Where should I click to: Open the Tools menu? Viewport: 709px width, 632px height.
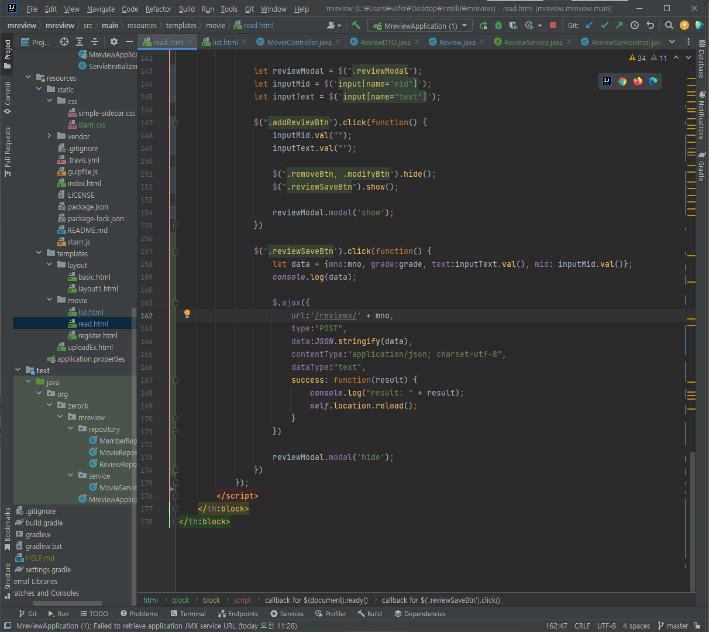point(229,9)
